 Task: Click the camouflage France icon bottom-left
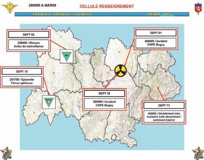(x=6, y=153)
